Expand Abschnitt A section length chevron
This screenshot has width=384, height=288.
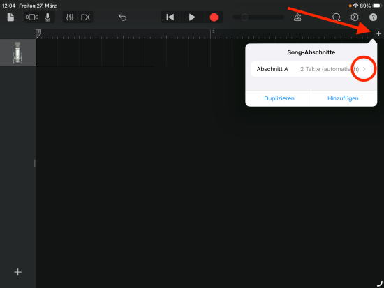point(364,69)
